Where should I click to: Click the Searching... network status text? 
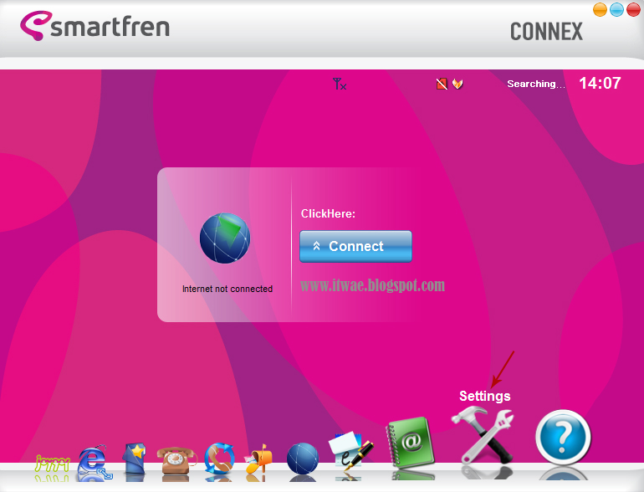click(536, 84)
